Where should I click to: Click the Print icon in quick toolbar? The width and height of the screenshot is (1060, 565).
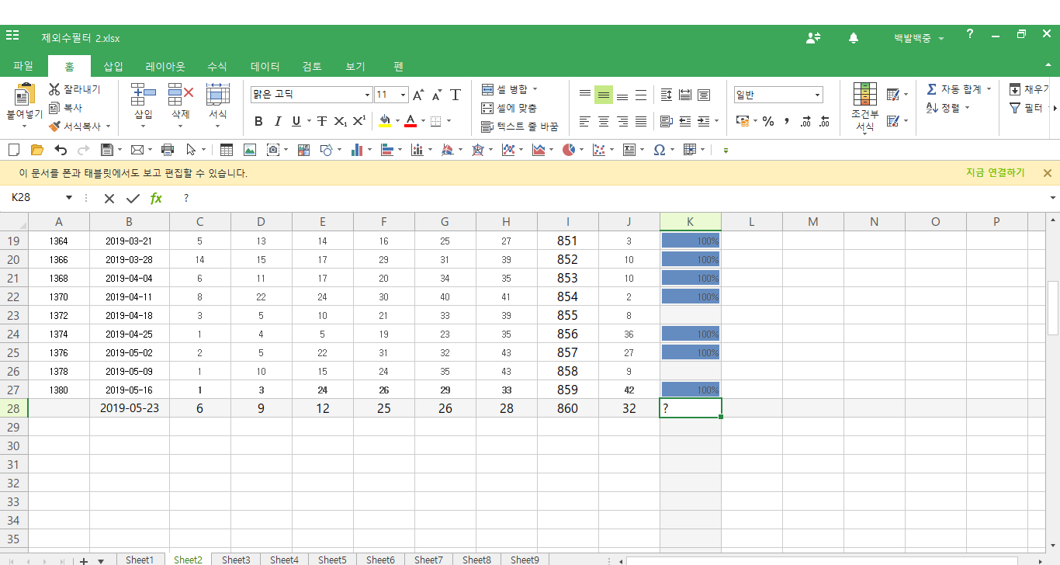point(168,150)
